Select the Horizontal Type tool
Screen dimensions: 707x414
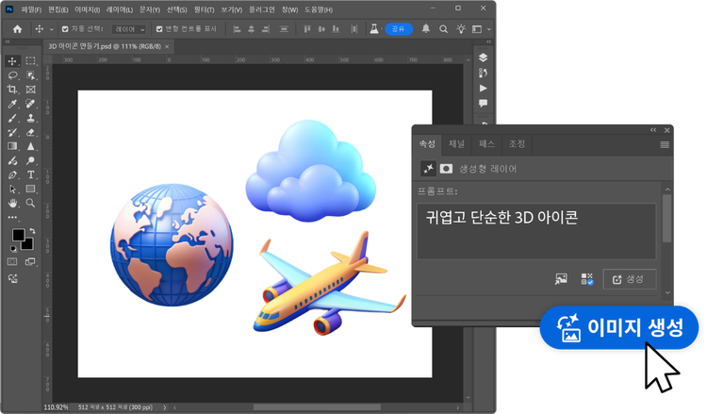click(x=31, y=175)
